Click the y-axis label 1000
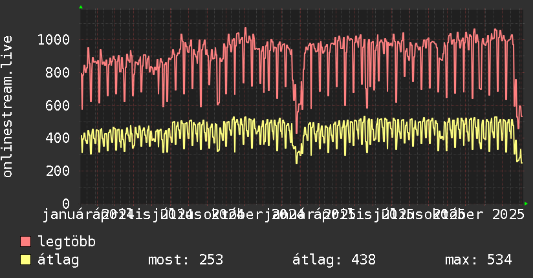 (54, 40)
